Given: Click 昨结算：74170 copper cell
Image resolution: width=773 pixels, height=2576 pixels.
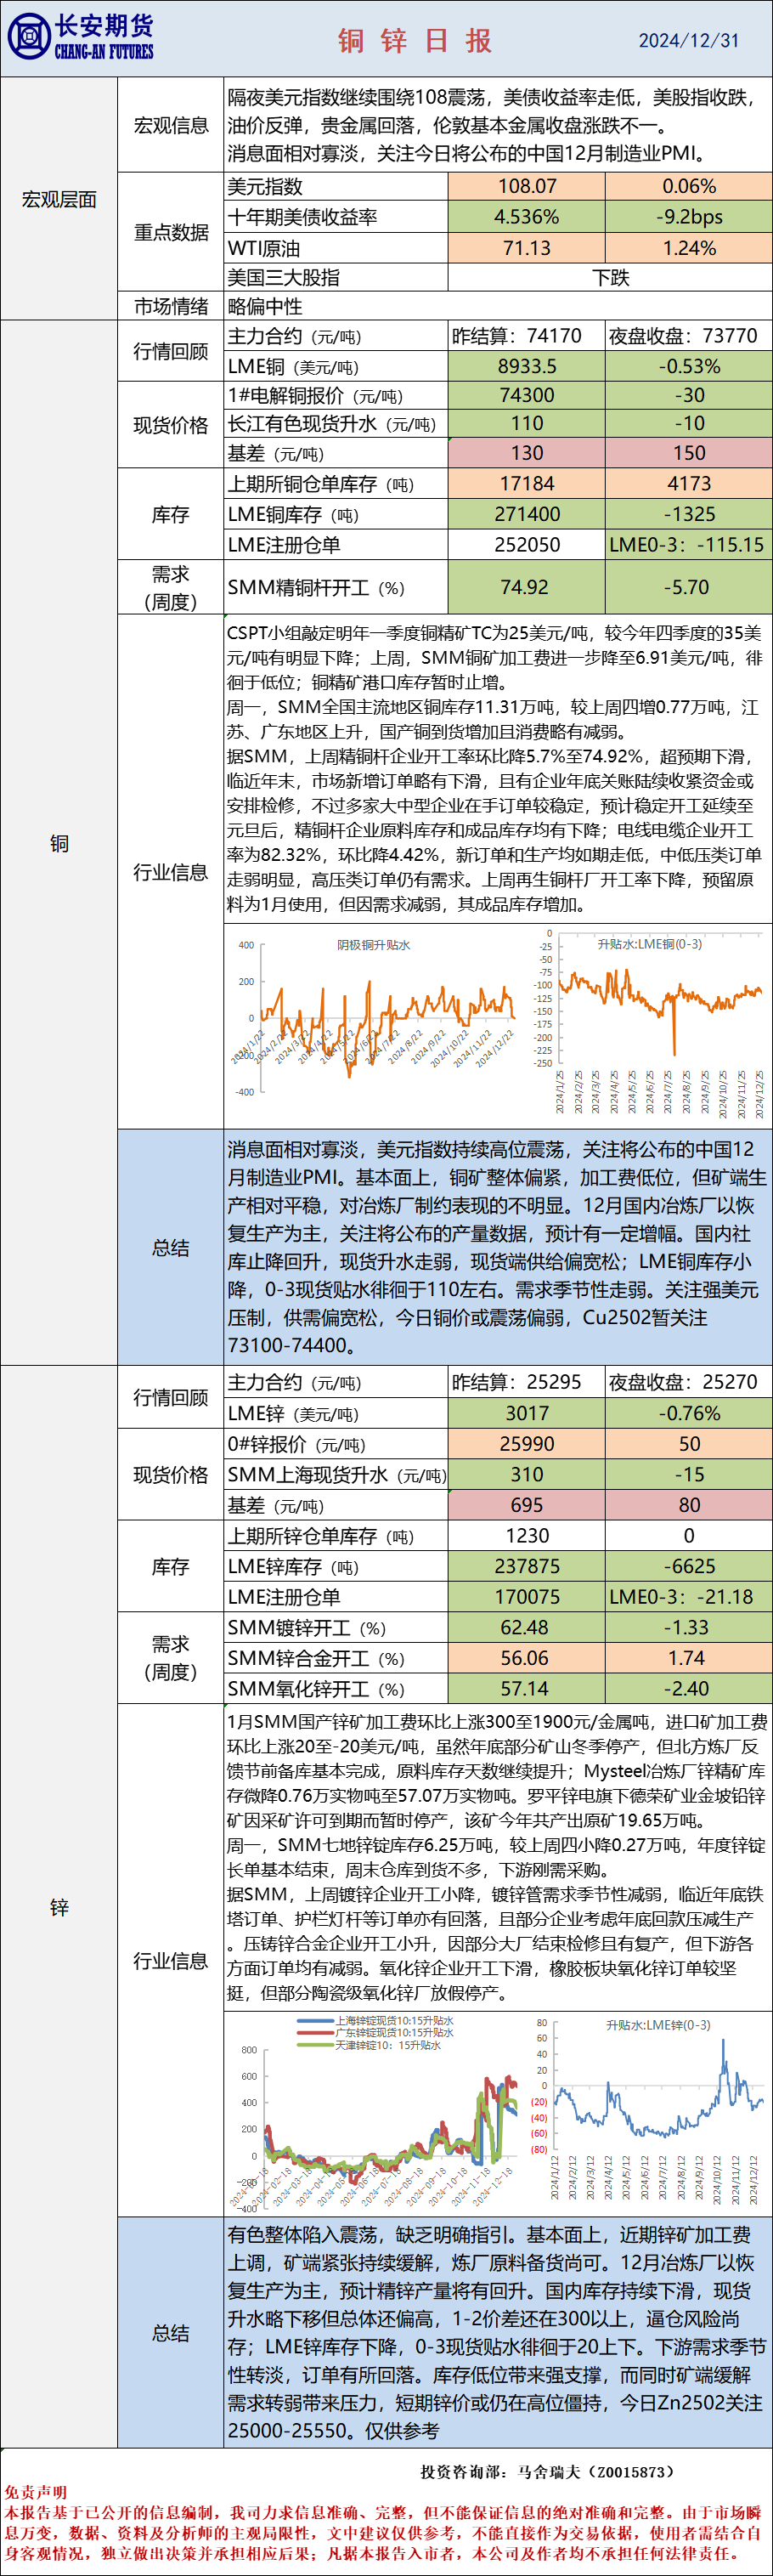Looking at the screenshot, I should click(x=527, y=336).
